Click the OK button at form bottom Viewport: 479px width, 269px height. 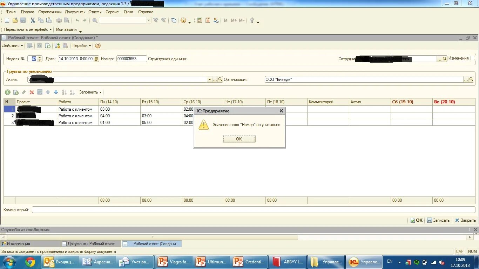click(x=417, y=220)
